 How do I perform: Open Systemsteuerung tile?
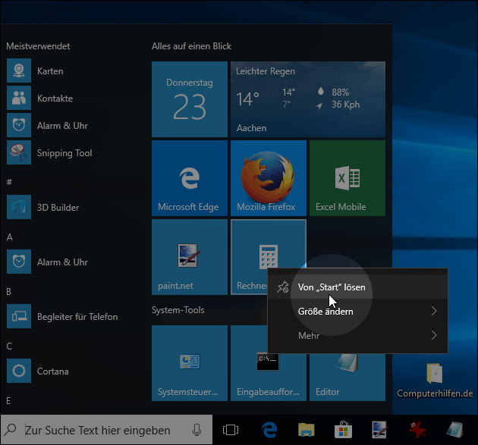click(x=190, y=363)
